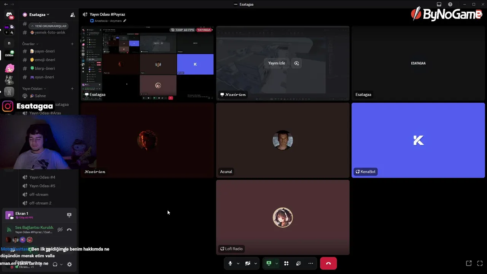Select the Acunal participant tile
The height and width of the screenshot is (274, 487).
[283, 140]
